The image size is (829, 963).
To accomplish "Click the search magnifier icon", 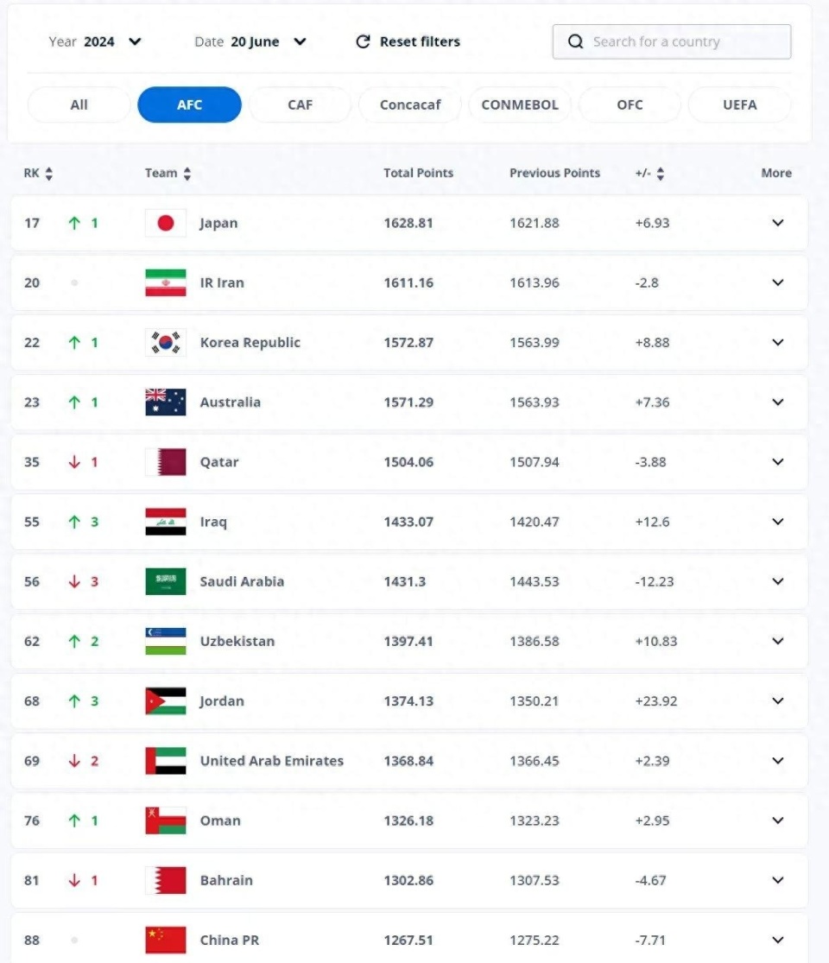I will coord(575,41).
